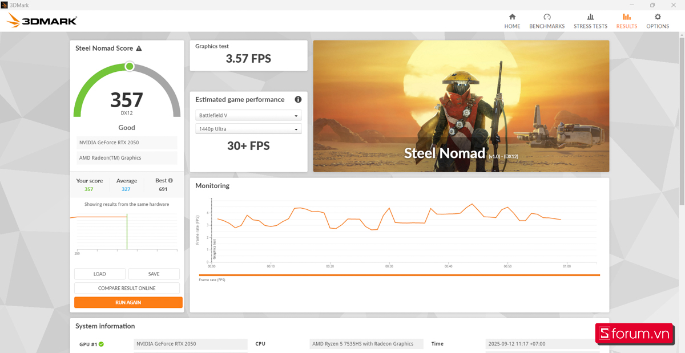Click the 30+ FPS estimate
Viewport: 685px width, 353px height.
click(x=248, y=146)
